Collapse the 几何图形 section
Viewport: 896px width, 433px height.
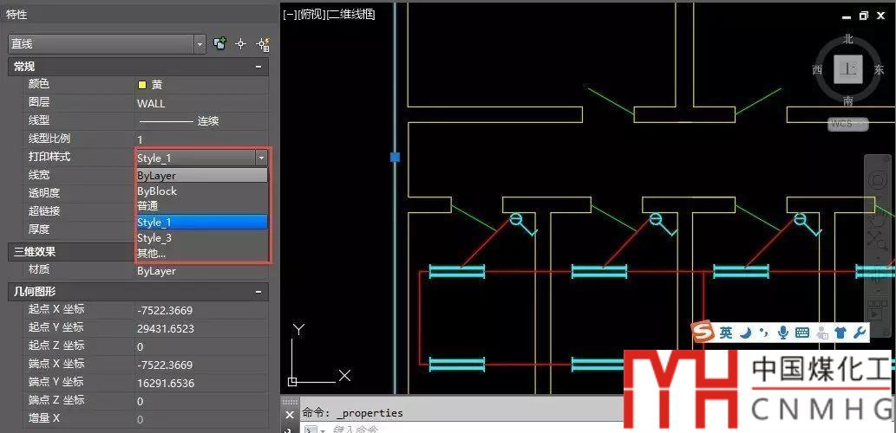coord(258,292)
